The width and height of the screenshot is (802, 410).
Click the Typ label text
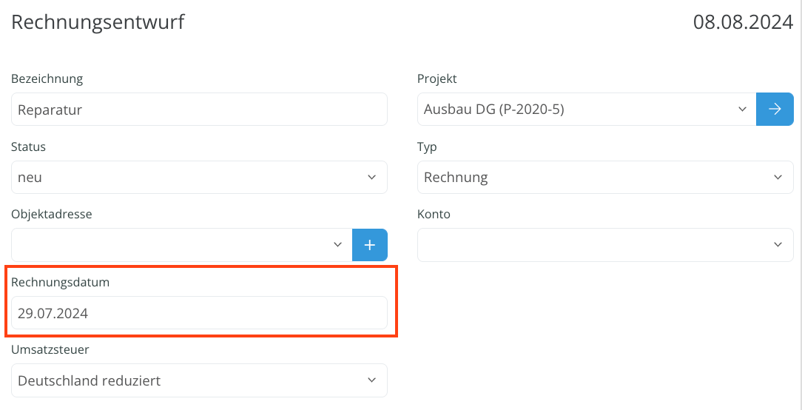tap(427, 147)
